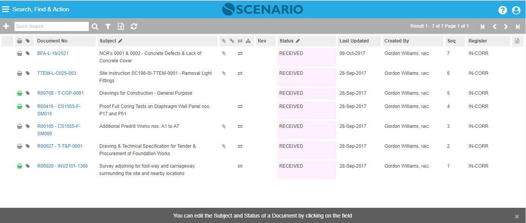Toggle green basket on R00708 - T-CGP-0001
This screenshot has width=526, height=223.
(x=20, y=93)
